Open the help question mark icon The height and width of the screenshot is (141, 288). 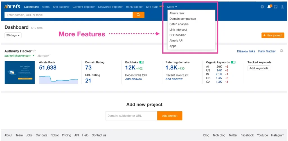(x=262, y=7)
